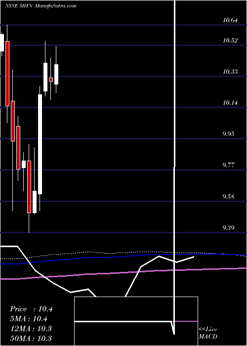247x346 pixels.
Task: Click the 10.52 price axis label
Action: (230, 41)
